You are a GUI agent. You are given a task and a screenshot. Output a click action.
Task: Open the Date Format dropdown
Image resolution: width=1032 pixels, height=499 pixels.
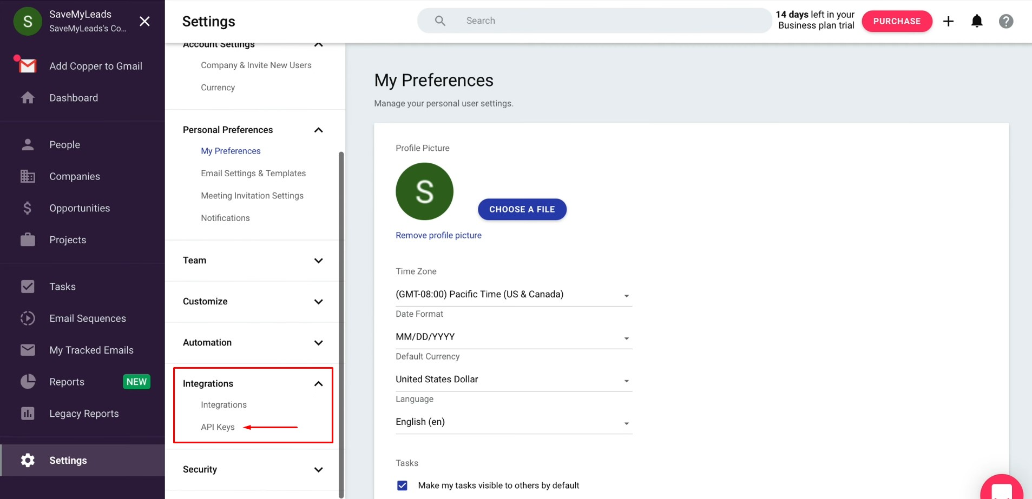tap(514, 337)
